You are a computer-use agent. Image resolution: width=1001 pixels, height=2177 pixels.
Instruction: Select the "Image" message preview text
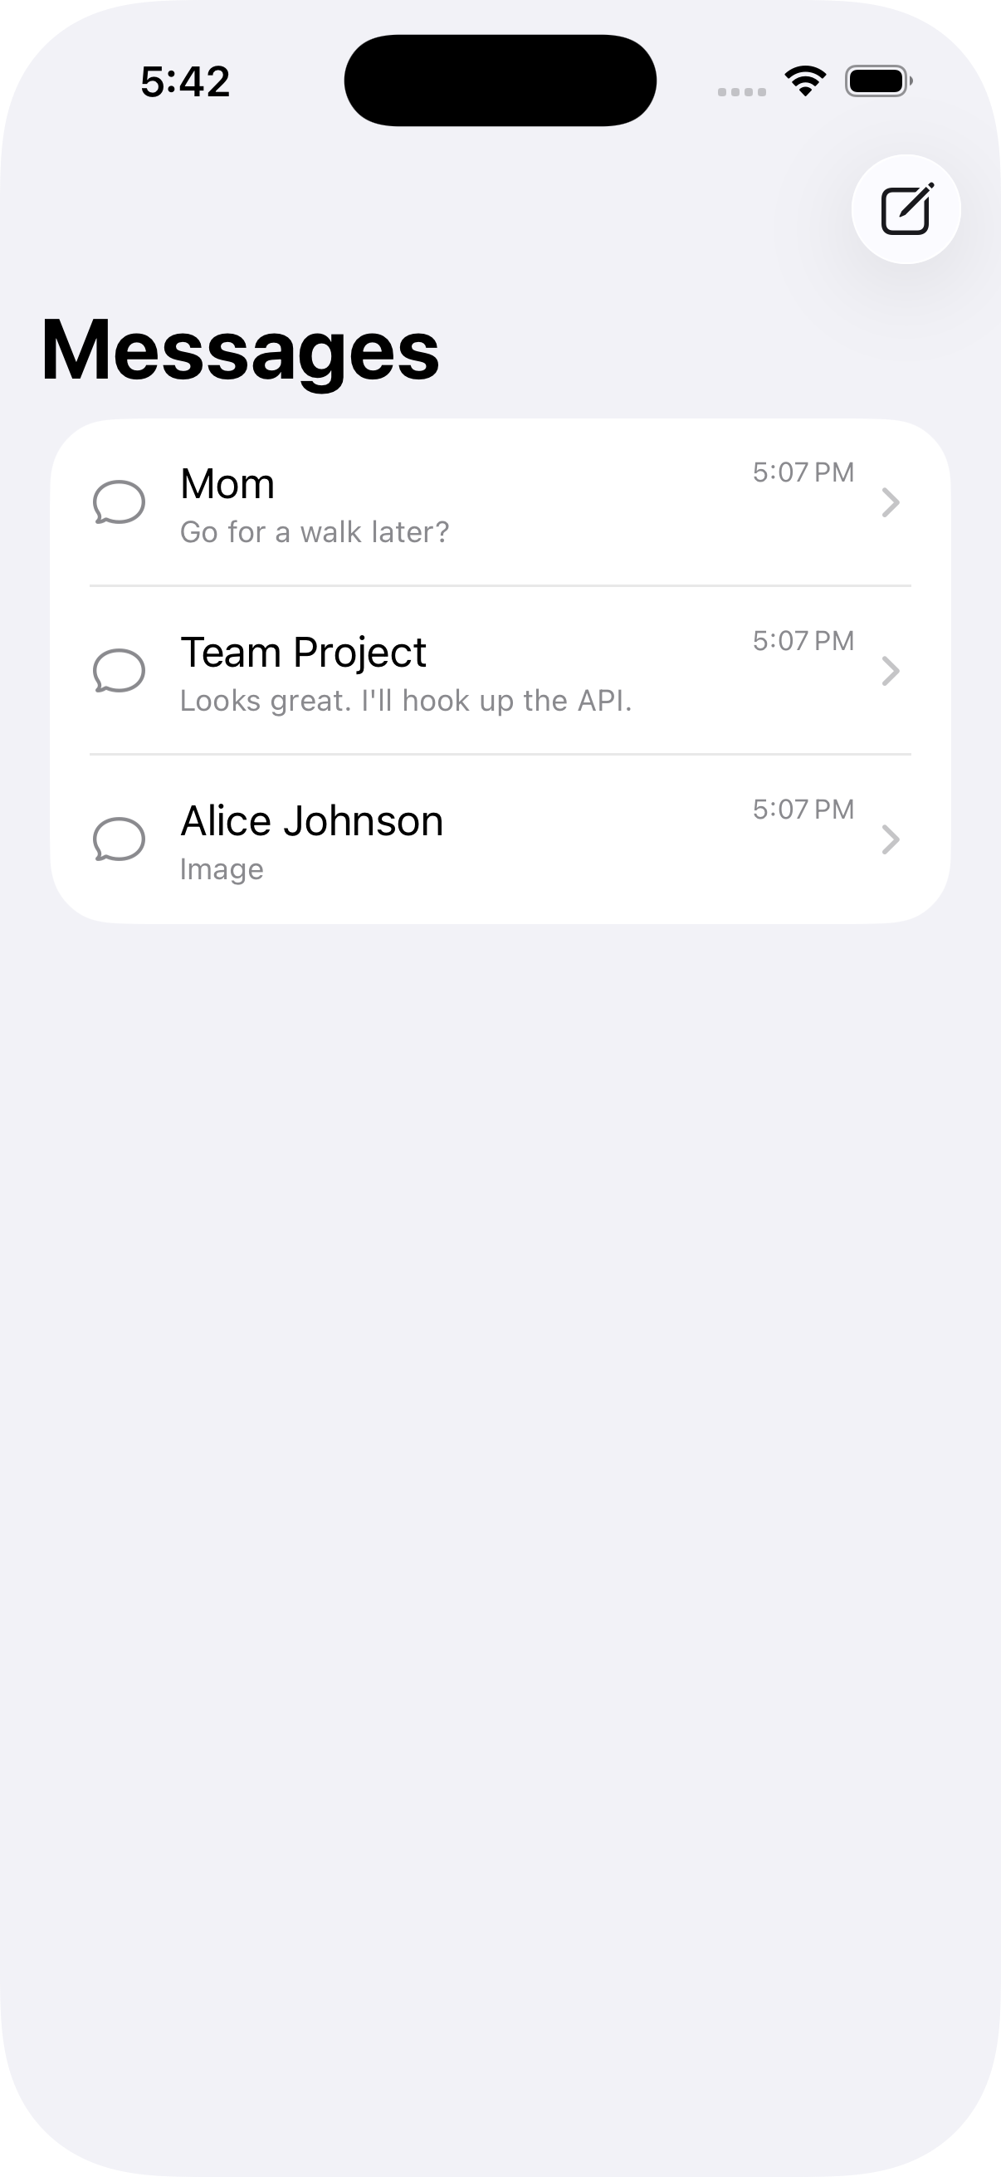pos(222,868)
